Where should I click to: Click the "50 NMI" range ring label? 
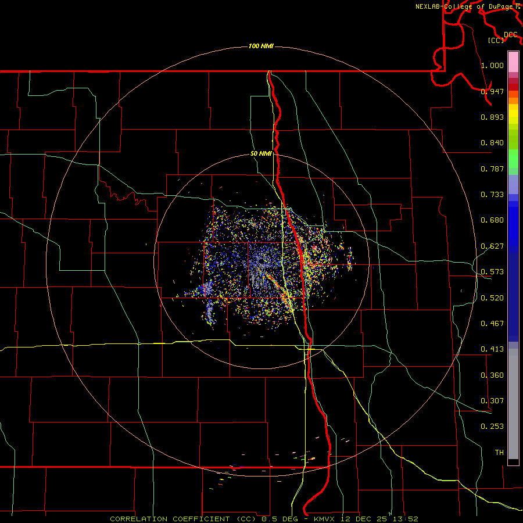[261, 154]
